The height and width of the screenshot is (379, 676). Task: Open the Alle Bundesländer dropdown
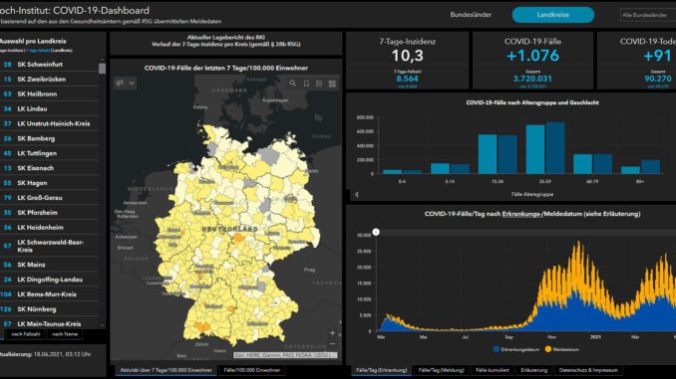[x=647, y=15]
